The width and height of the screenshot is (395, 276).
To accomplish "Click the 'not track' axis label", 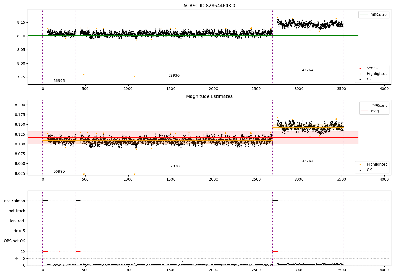I will point(17,211).
